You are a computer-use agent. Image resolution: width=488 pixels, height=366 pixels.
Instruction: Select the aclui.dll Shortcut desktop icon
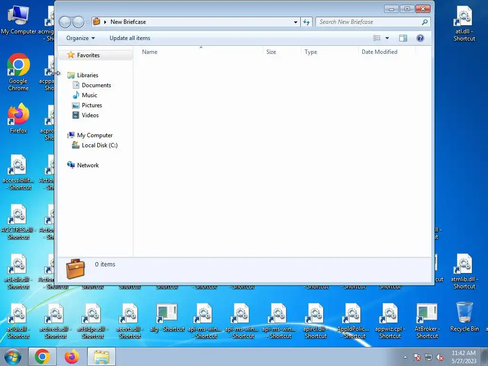(19, 321)
